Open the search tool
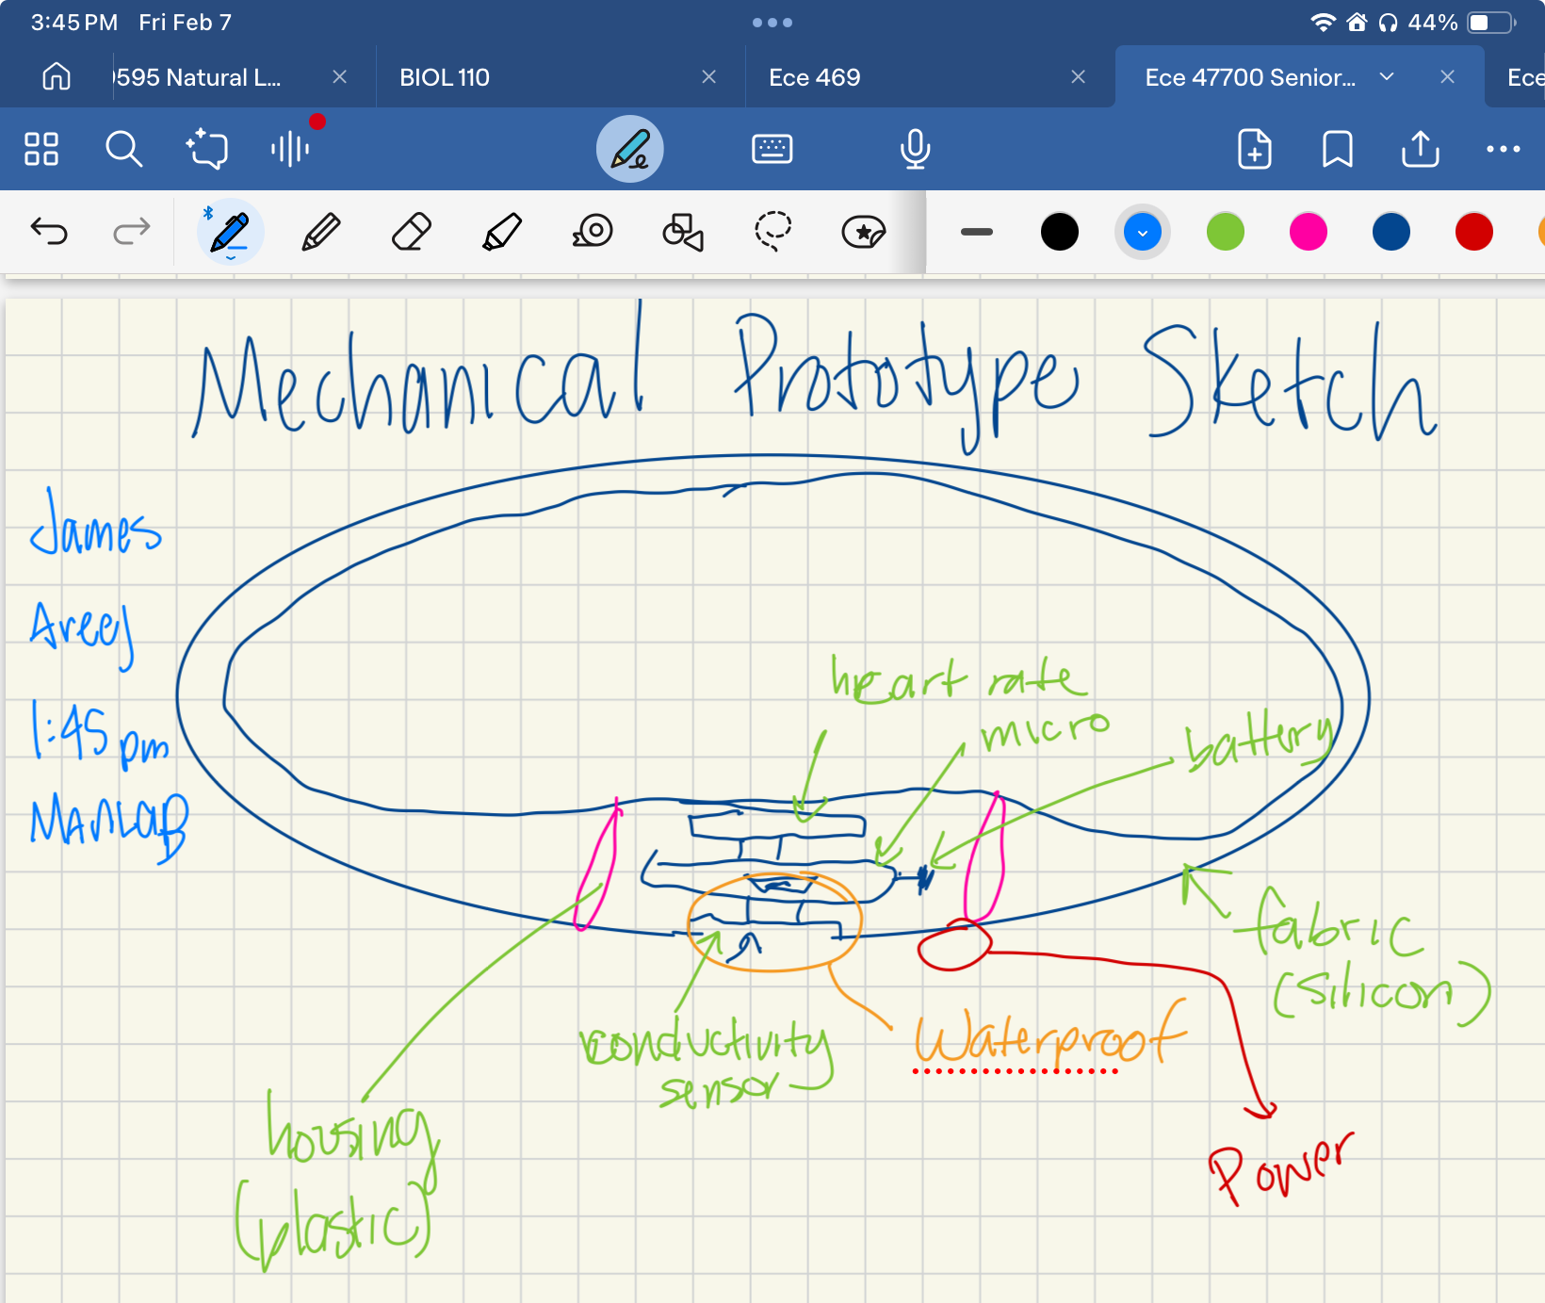The image size is (1545, 1303). [124, 149]
